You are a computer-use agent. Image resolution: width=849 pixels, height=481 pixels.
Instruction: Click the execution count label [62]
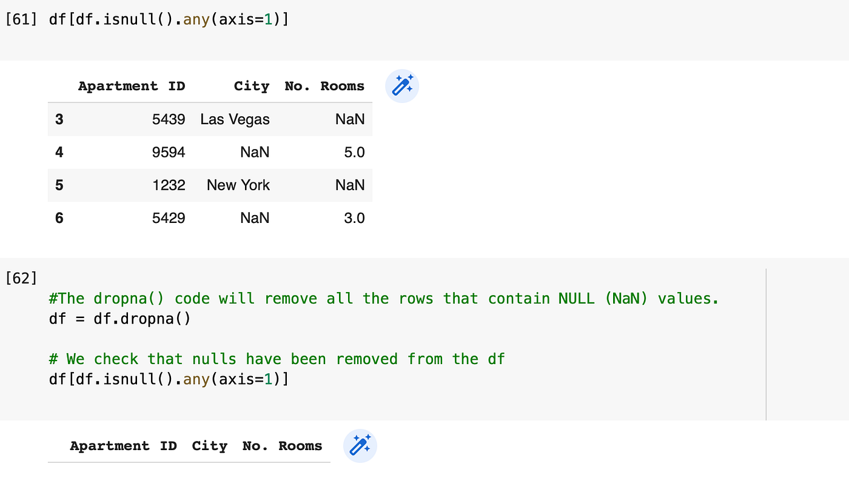tap(21, 277)
